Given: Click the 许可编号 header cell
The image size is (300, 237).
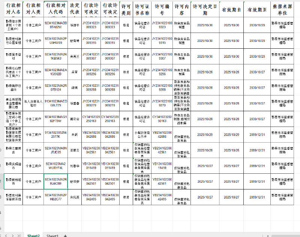Looking at the screenshot, I should (x=162, y=10).
